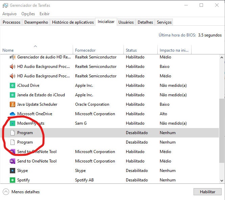Open the Arquivo menu
The width and height of the screenshot is (225, 200).
(9, 14)
